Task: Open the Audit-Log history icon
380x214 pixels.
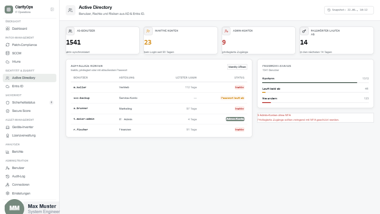Action: click(7, 176)
